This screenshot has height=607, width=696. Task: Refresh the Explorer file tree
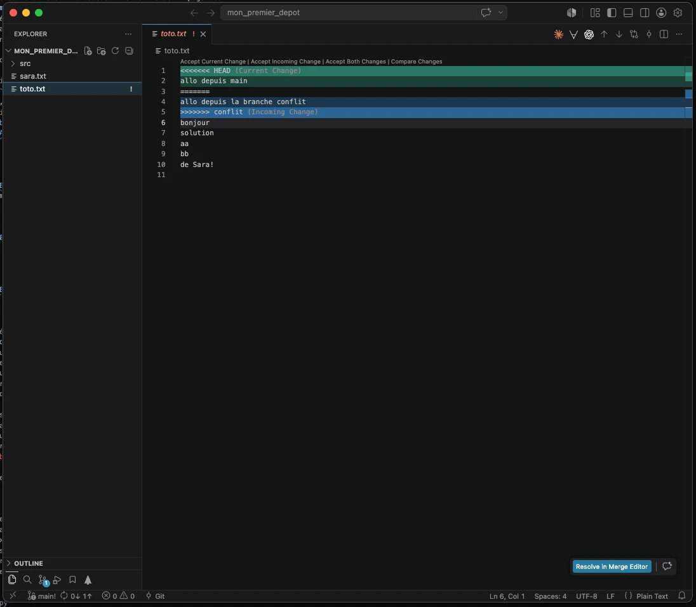coord(115,51)
